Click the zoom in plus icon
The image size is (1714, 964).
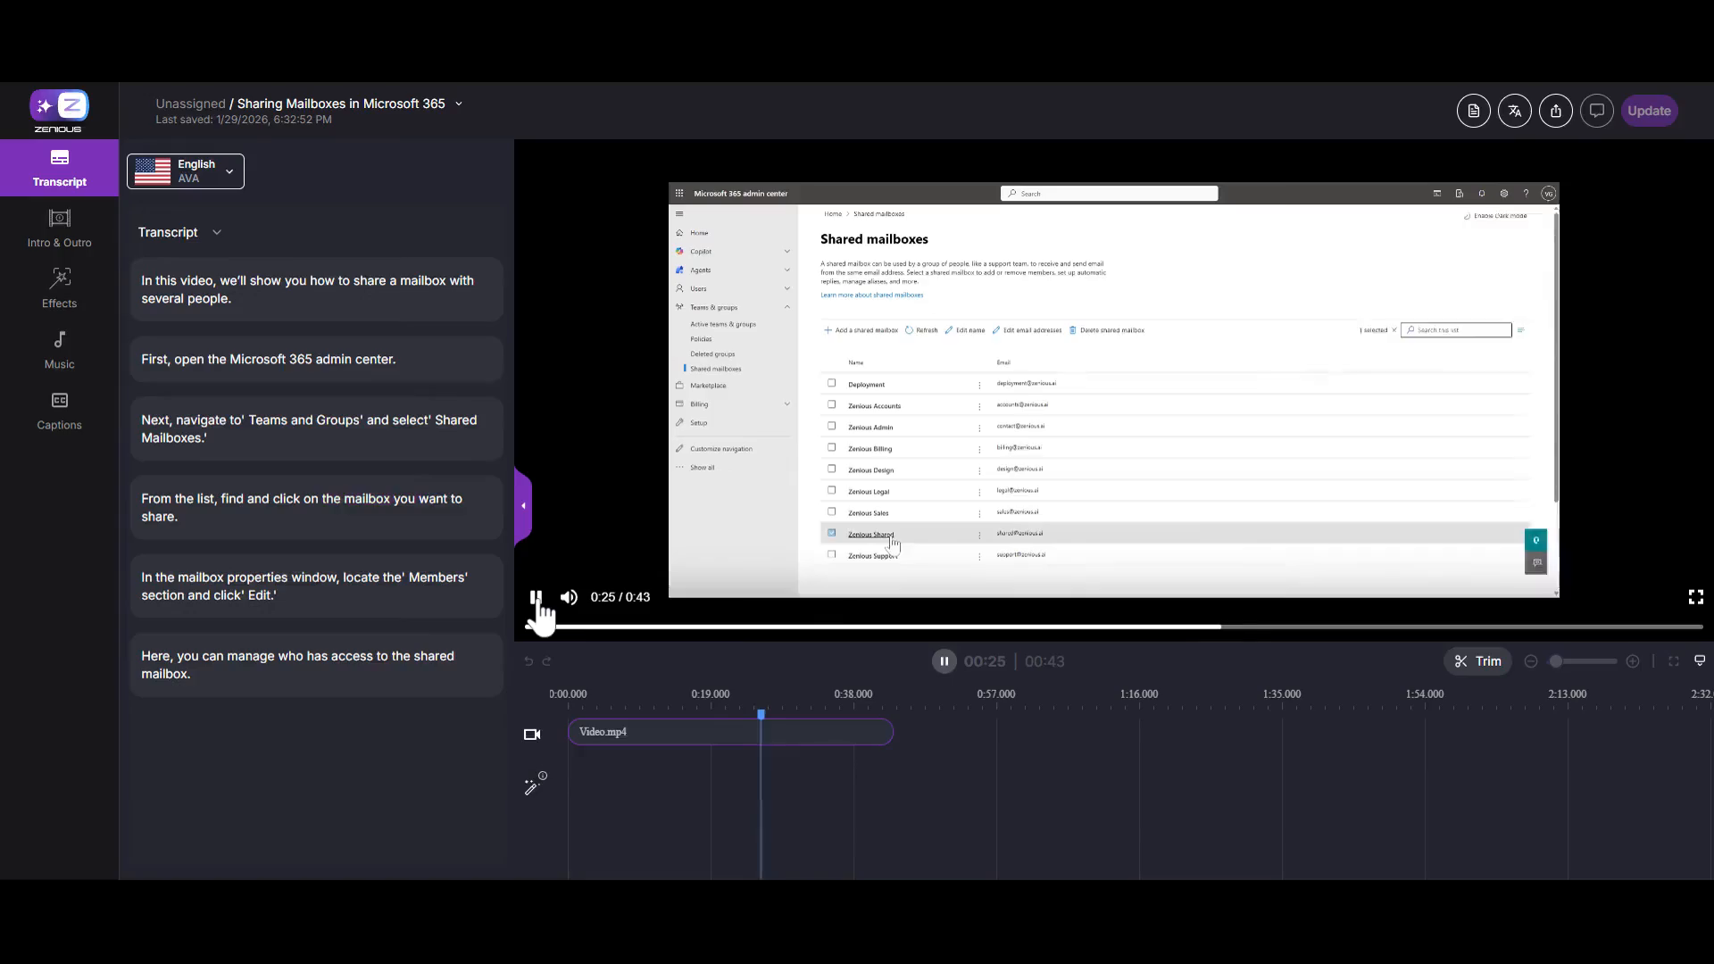click(1633, 661)
